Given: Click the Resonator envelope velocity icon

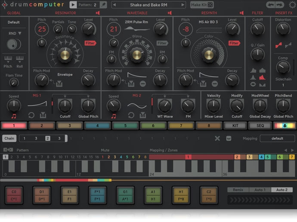Looking at the screenshot, I should coord(59,84).
